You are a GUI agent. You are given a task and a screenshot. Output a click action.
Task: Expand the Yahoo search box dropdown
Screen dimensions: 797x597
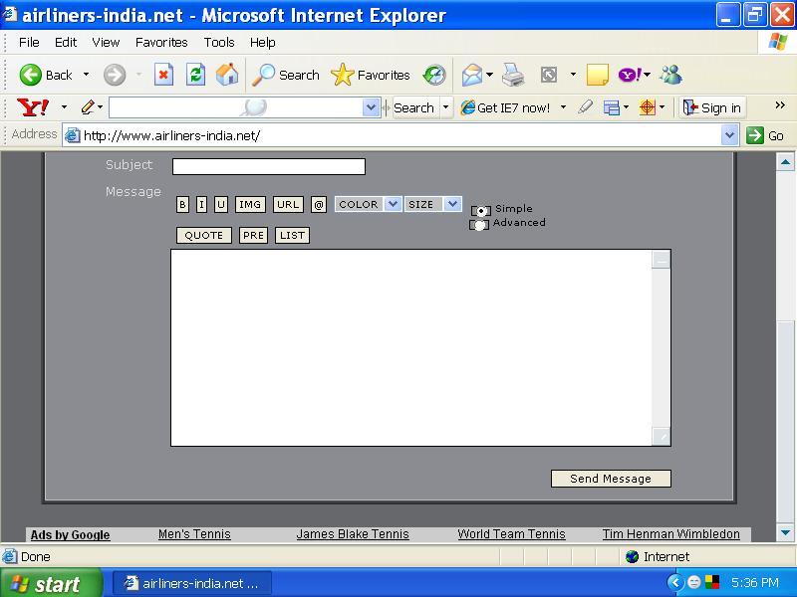pyautogui.click(x=371, y=107)
